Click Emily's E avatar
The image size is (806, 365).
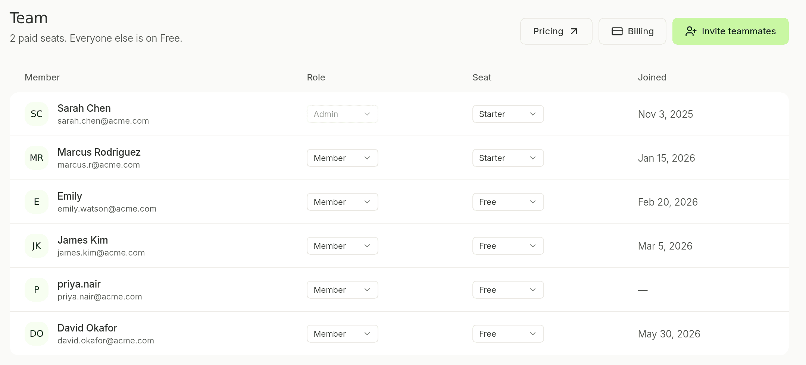pyautogui.click(x=37, y=202)
